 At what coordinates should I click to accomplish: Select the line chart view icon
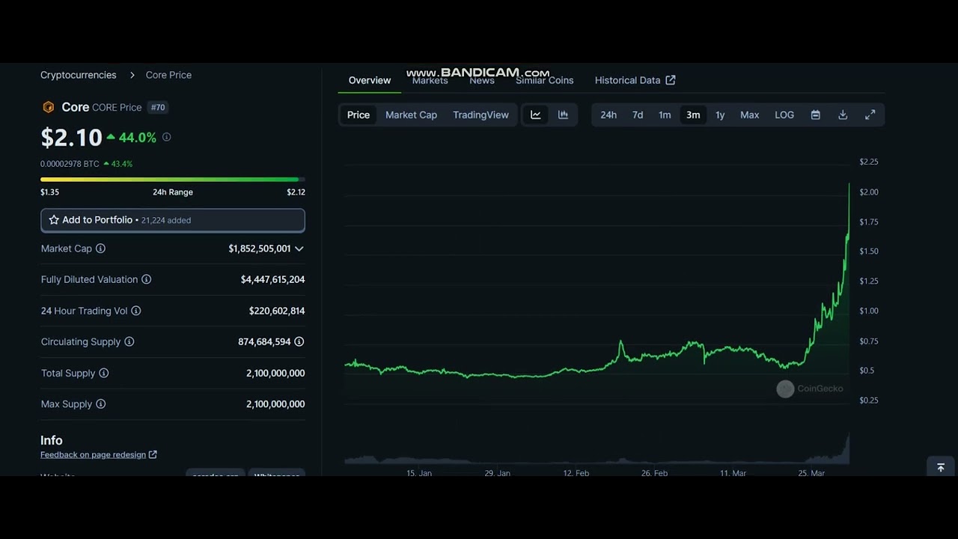click(536, 115)
